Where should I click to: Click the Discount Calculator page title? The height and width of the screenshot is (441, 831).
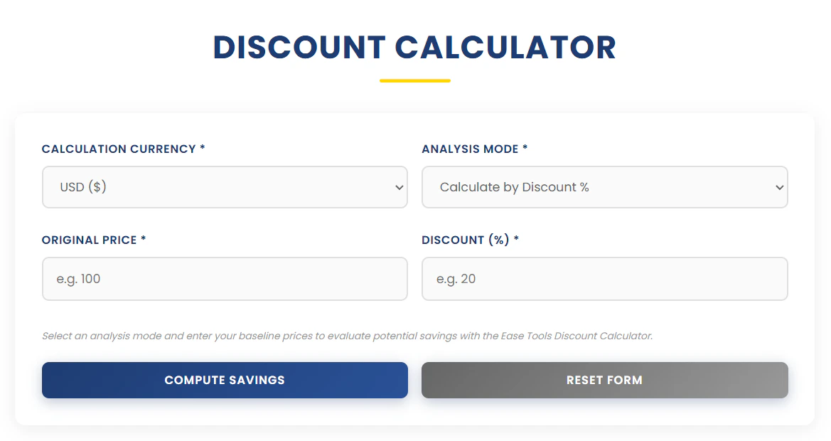pos(414,48)
